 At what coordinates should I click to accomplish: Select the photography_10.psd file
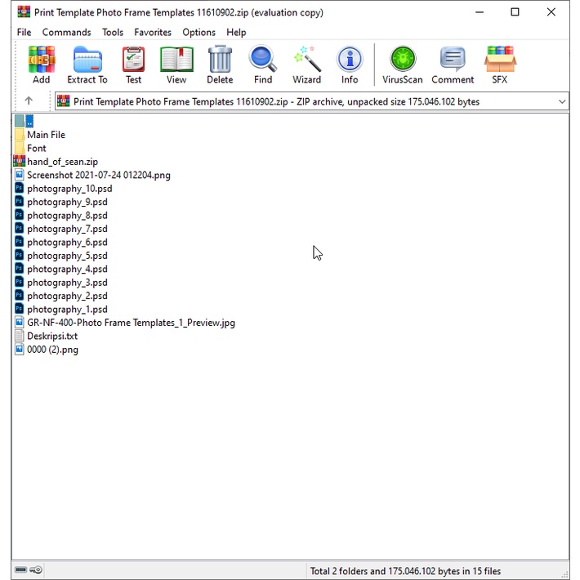[x=69, y=189]
